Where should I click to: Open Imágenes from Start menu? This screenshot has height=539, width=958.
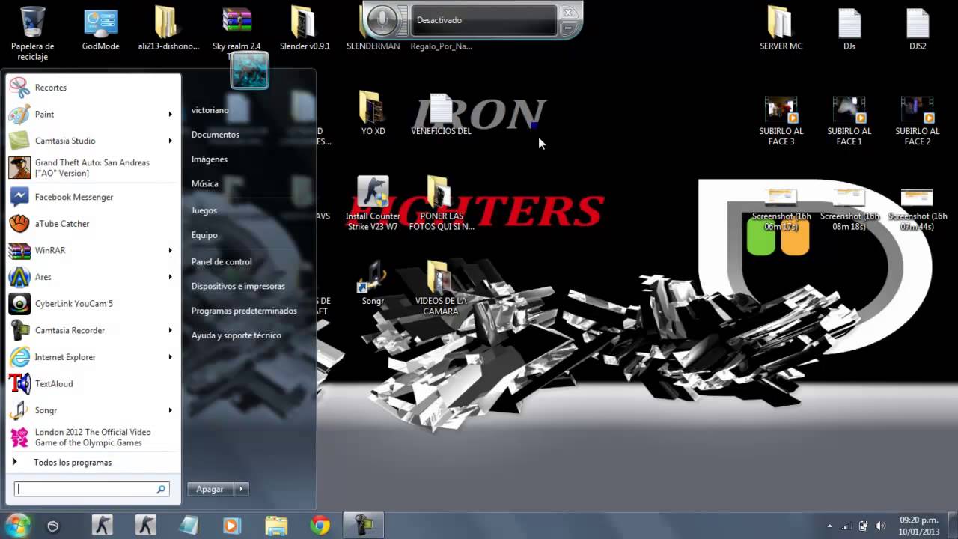(210, 159)
